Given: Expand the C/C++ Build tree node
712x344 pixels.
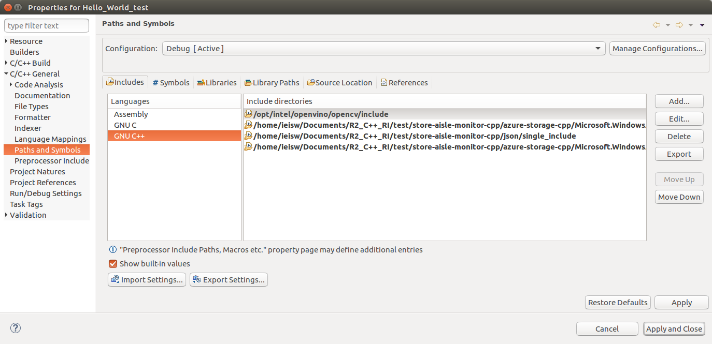Looking at the screenshot, I should pos(6,63).
